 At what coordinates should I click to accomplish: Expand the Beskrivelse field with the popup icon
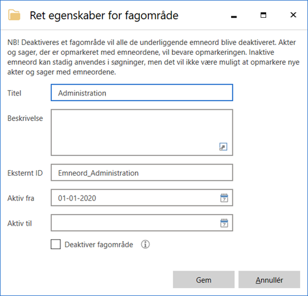point(223,147)
